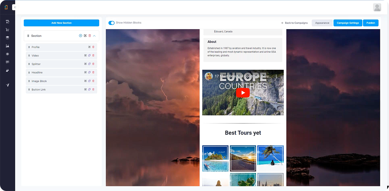Open the settings gear in sidebar
The width and height of the screenshot is (389, 191).
point(7,54)
